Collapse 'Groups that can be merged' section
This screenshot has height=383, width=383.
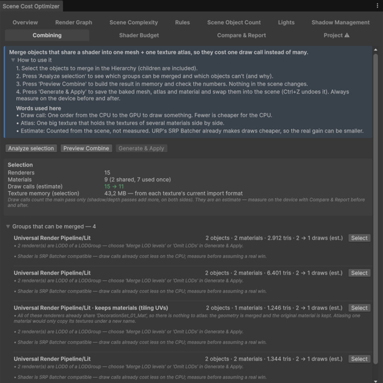(8, 226)
